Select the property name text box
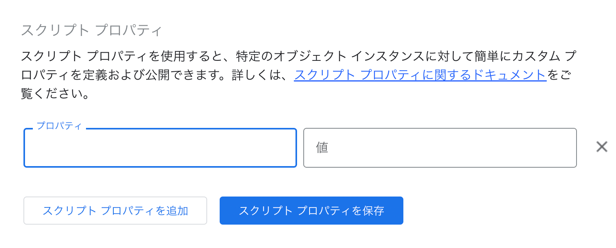616x248 pixels. coord(160,148)
